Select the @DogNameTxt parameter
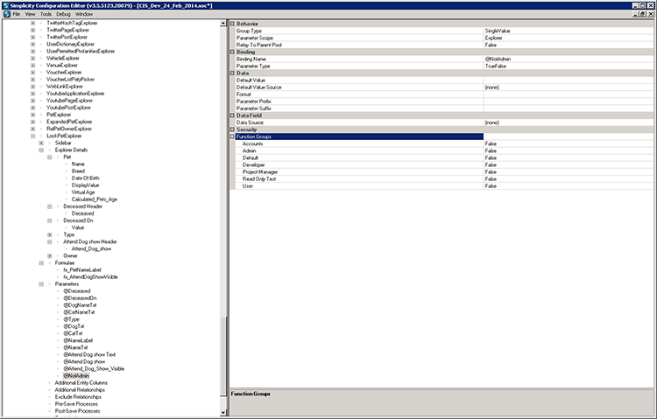The image size is (657, 419). pyautogui.click(x=80, y=305)
